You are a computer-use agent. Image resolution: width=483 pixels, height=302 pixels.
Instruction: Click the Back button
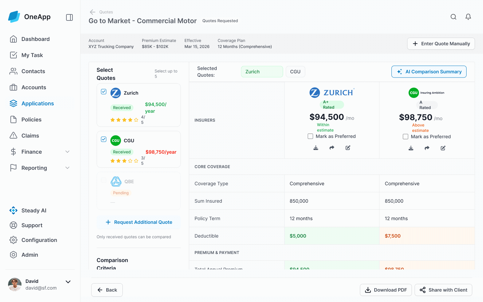click(x=107, y=290)
